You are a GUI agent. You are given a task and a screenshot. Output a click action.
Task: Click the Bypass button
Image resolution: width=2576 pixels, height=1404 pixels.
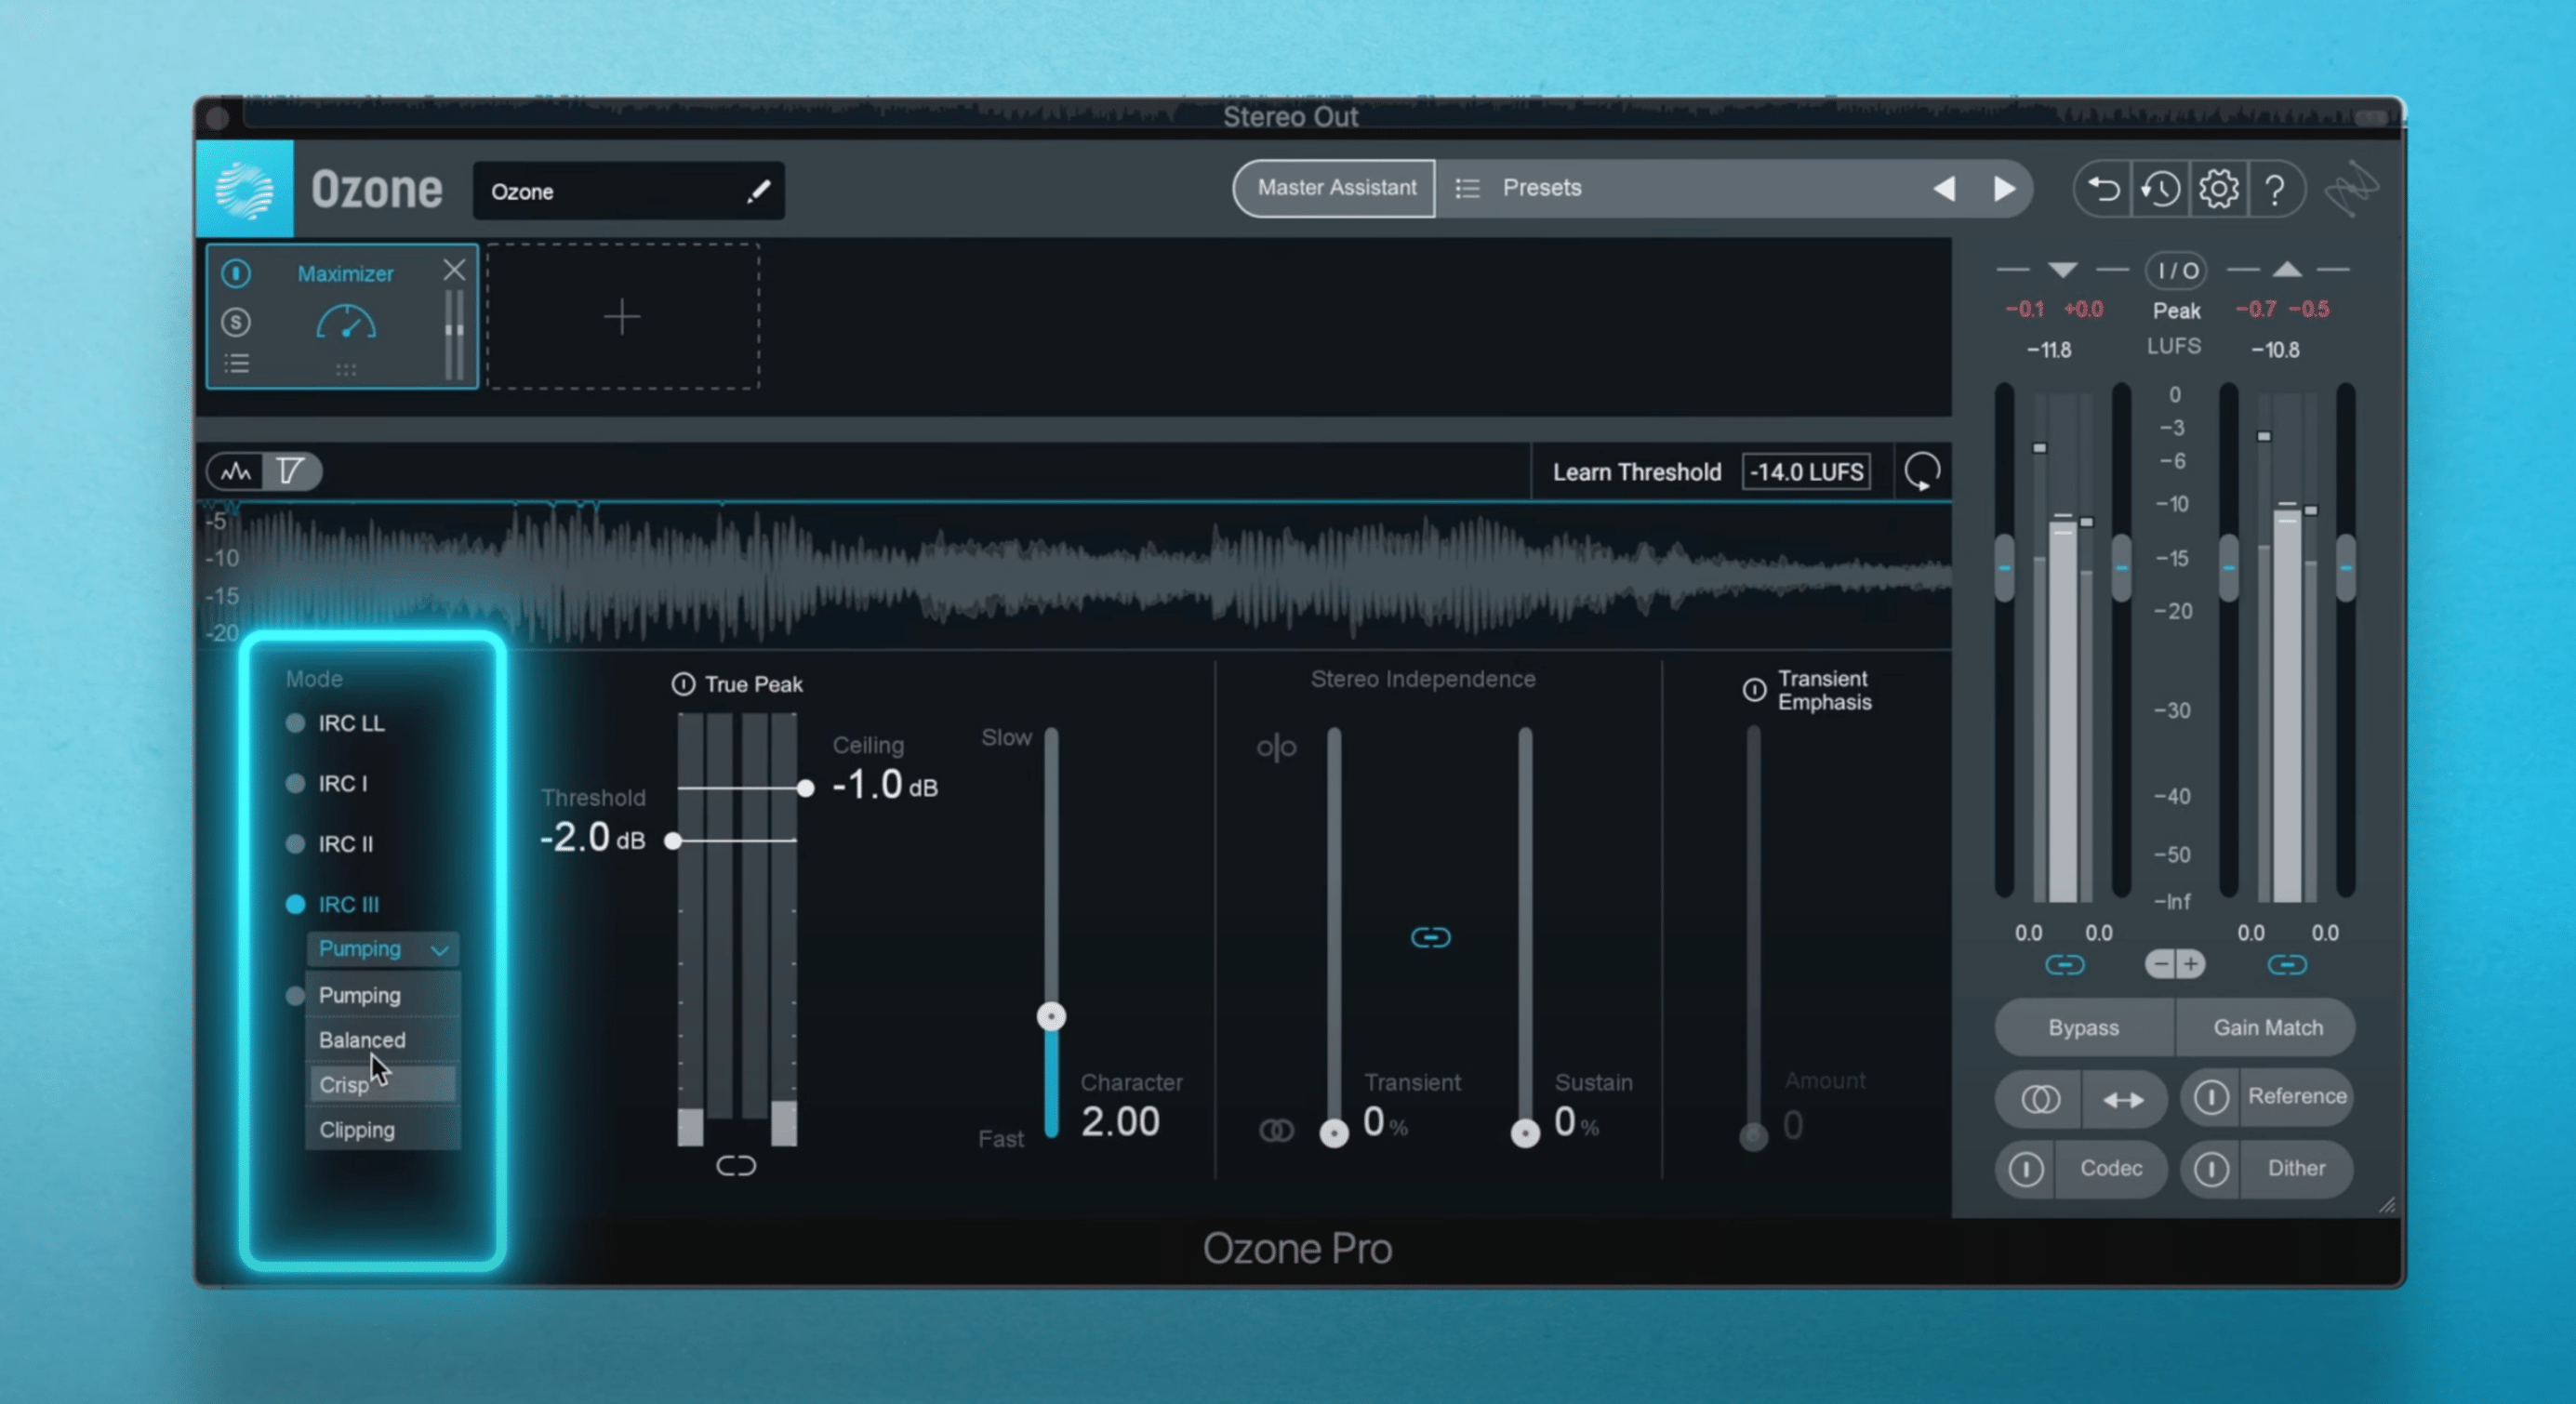(2084, 1028)
